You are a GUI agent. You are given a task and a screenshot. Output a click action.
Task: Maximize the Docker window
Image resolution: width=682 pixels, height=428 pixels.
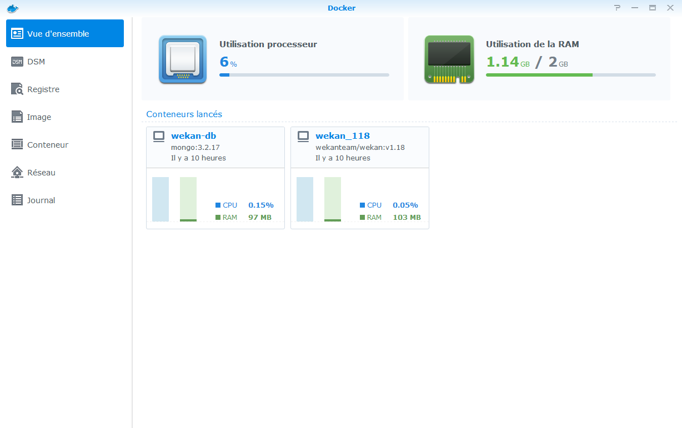(x=653, y=8)
